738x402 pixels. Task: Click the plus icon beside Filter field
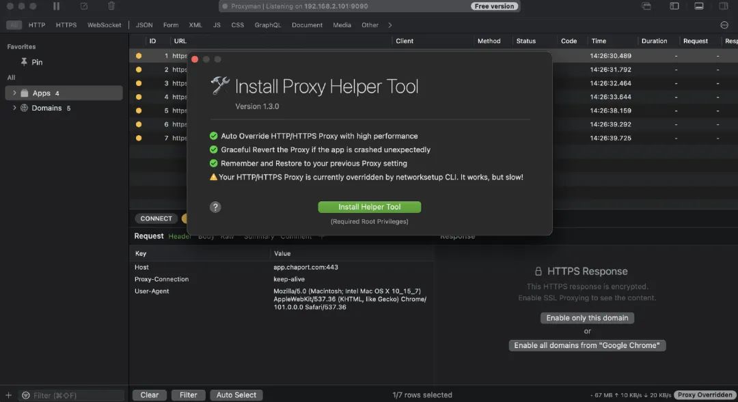pos(8,395)
